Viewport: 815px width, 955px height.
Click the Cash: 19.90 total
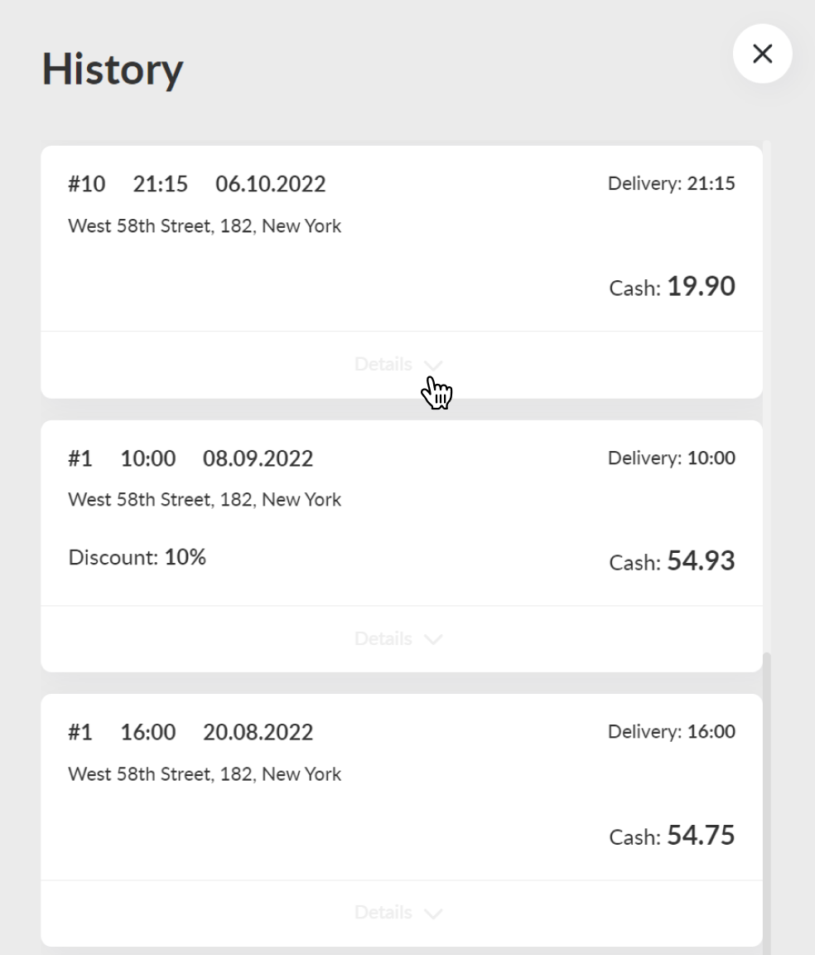coord(672,286)
